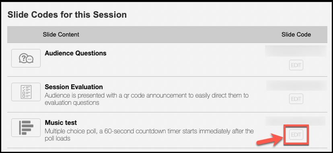Click the Slide Content column header

(x=61, y=34)
